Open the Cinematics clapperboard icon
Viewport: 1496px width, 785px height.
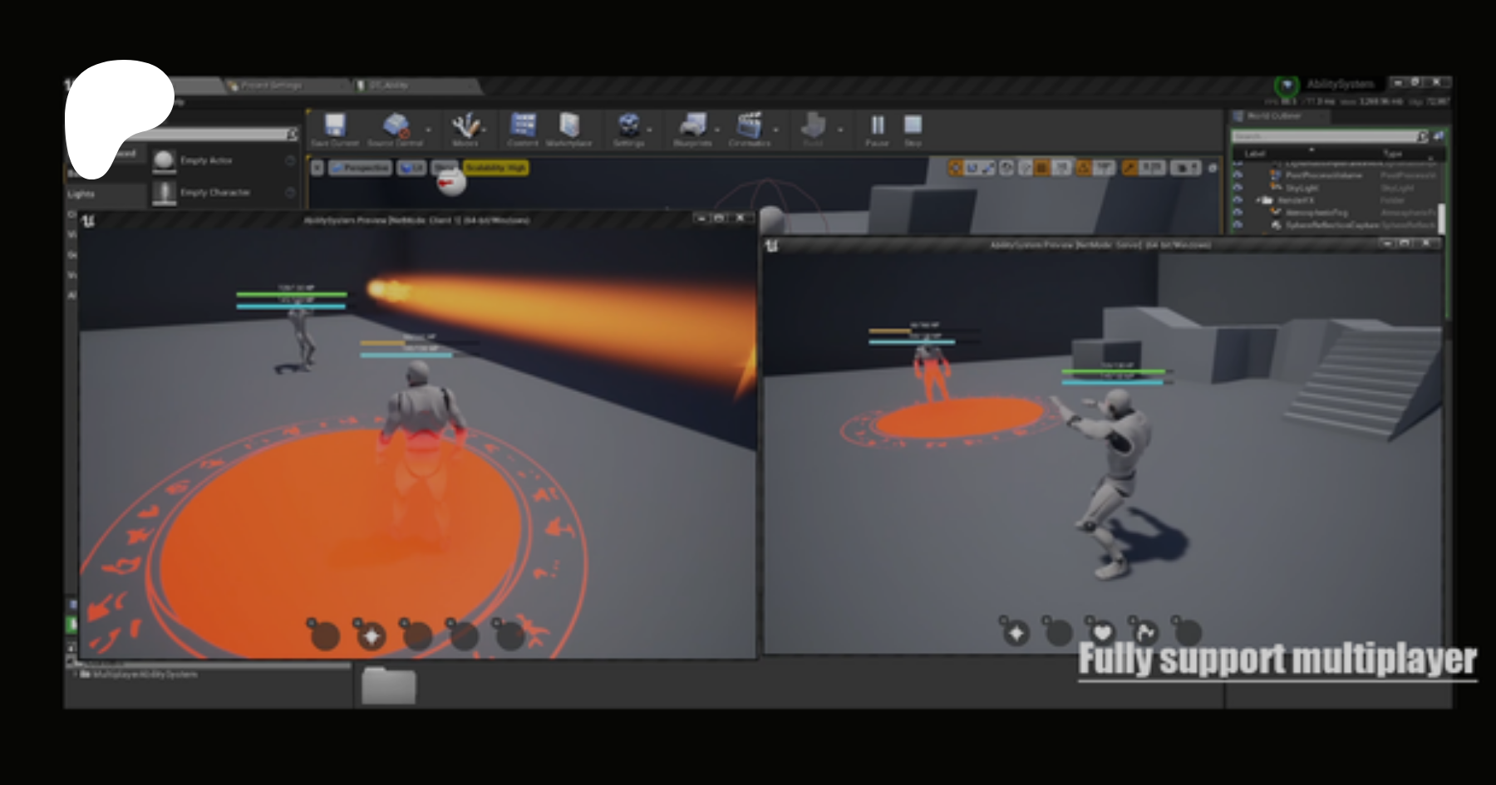pyautogui.click(x=749, y=127)
